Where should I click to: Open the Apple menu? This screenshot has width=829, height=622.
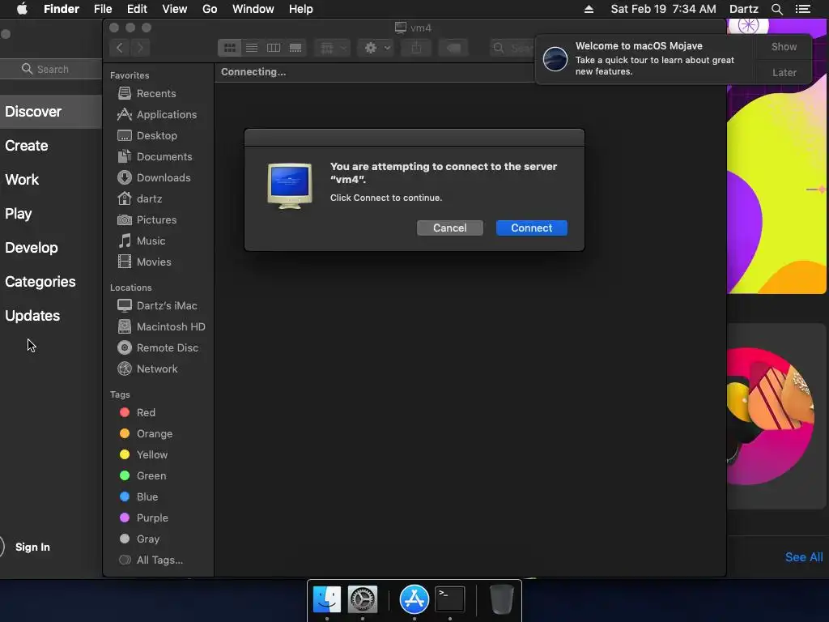coord(22,9)
